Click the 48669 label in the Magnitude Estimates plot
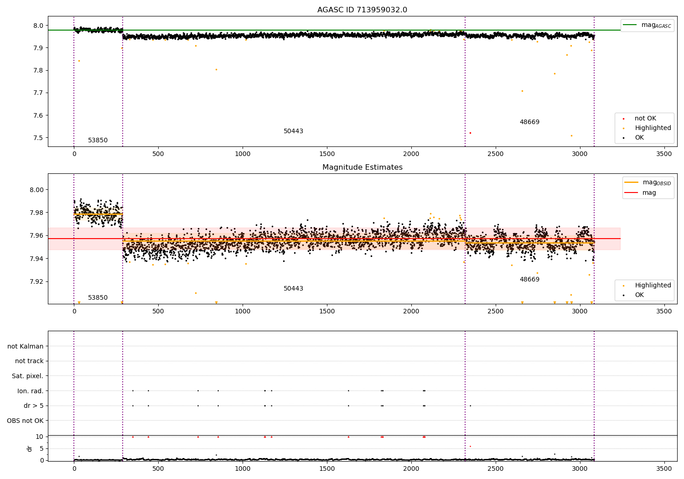Viewport: 684px width, 479px height. (529, 280)
